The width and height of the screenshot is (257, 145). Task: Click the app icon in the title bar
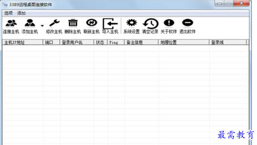tap(5, 5)
